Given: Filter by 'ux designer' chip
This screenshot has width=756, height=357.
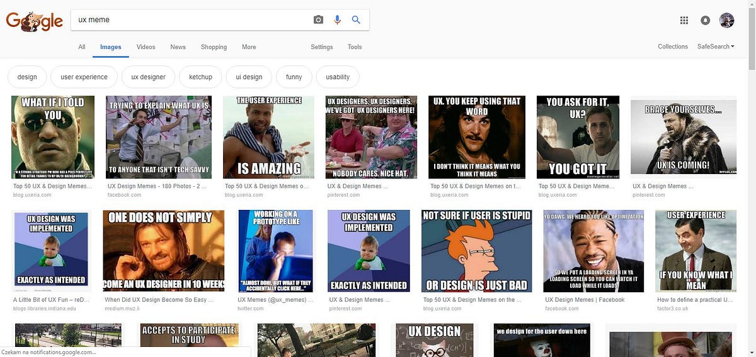Looking at the screenshot, I should click(148, 77).
